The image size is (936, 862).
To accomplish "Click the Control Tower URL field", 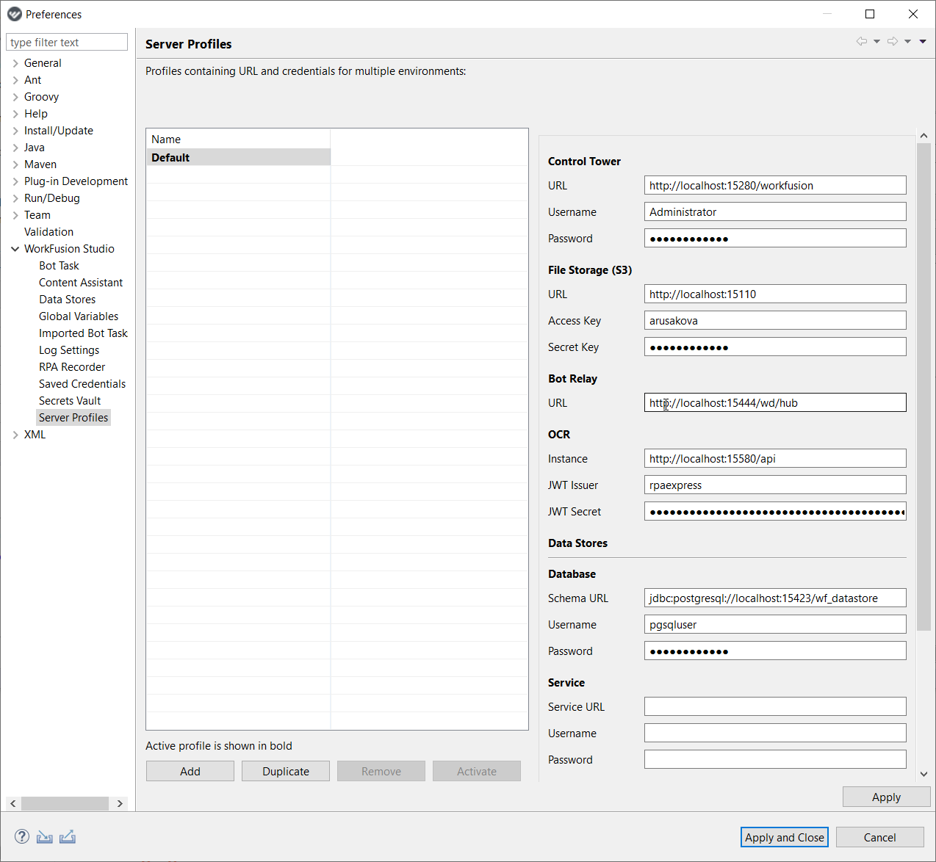I will [x=775, y=185].
